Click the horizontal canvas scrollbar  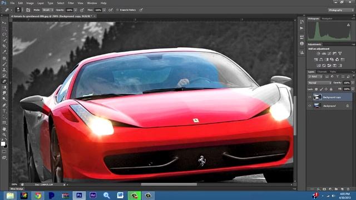click(x=169, y=184)
